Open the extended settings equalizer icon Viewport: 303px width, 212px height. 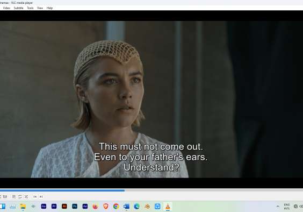[x=5, y=197]
